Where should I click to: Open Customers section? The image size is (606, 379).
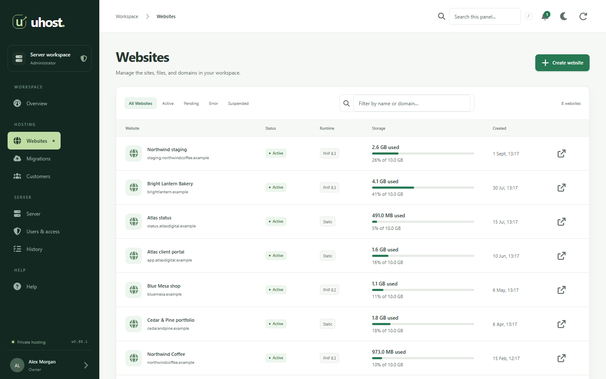pyautogui.click(x=32, y=176)
